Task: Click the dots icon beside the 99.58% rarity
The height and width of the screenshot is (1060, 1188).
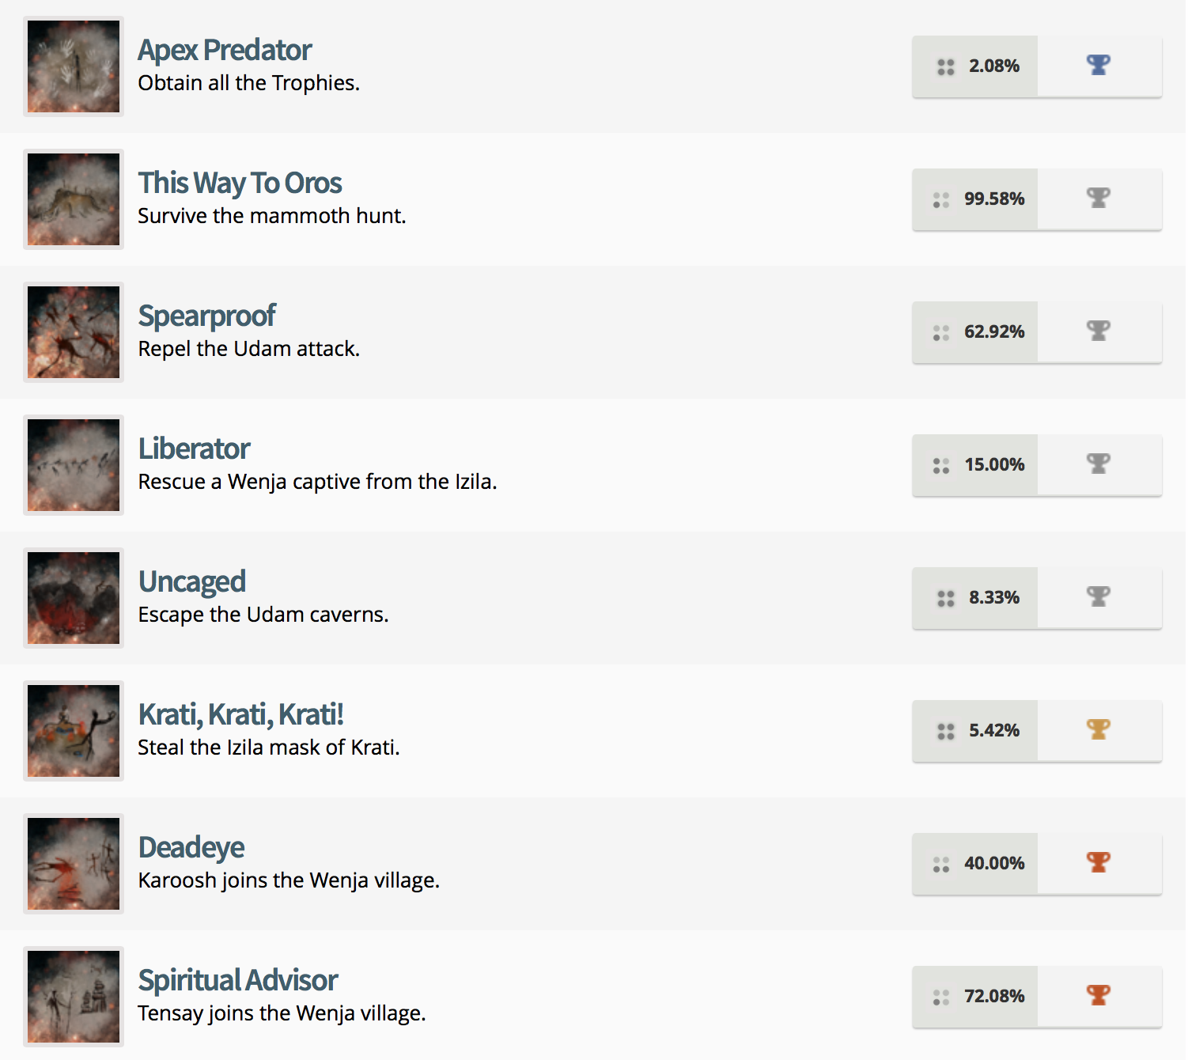Action: pyautogui.click(x=940, y=200)
